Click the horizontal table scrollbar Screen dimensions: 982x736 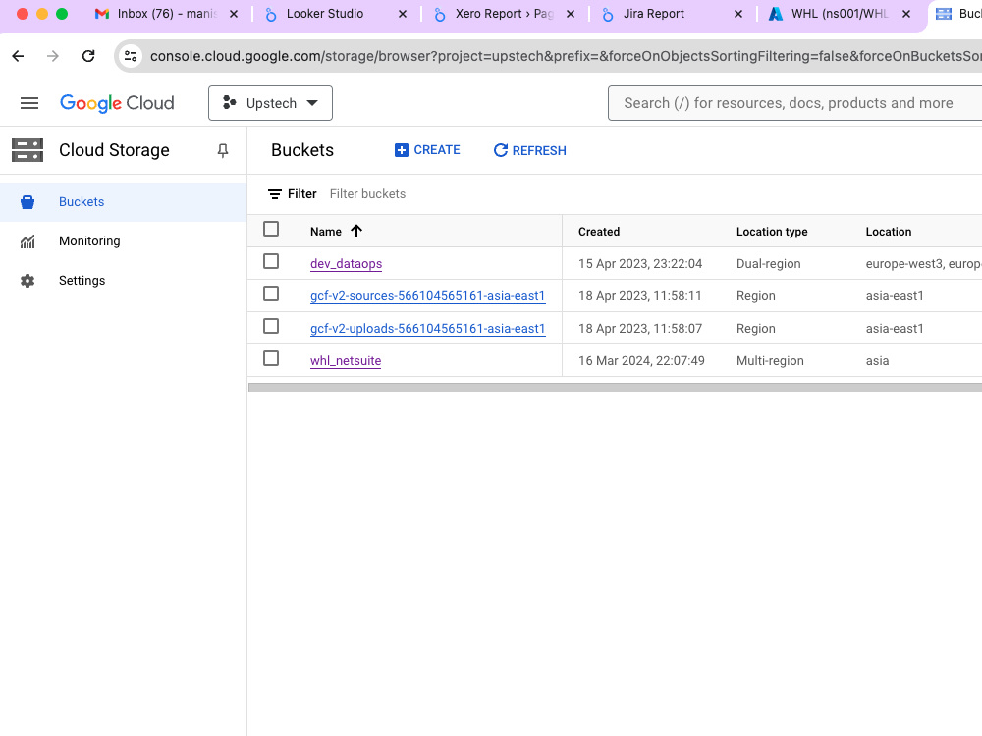coord(615,388)
